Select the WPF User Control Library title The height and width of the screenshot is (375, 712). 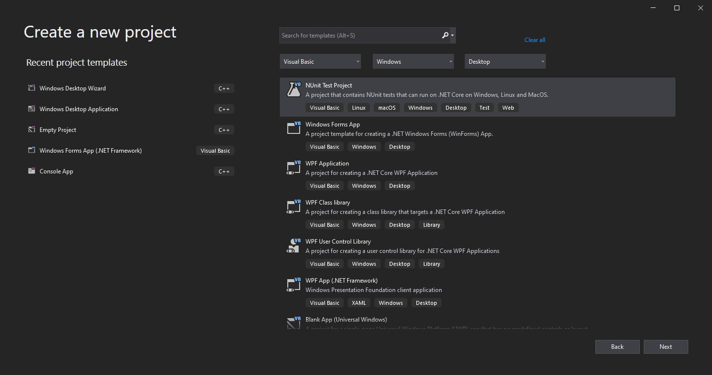pyautogui.click(x=338, y=242)
